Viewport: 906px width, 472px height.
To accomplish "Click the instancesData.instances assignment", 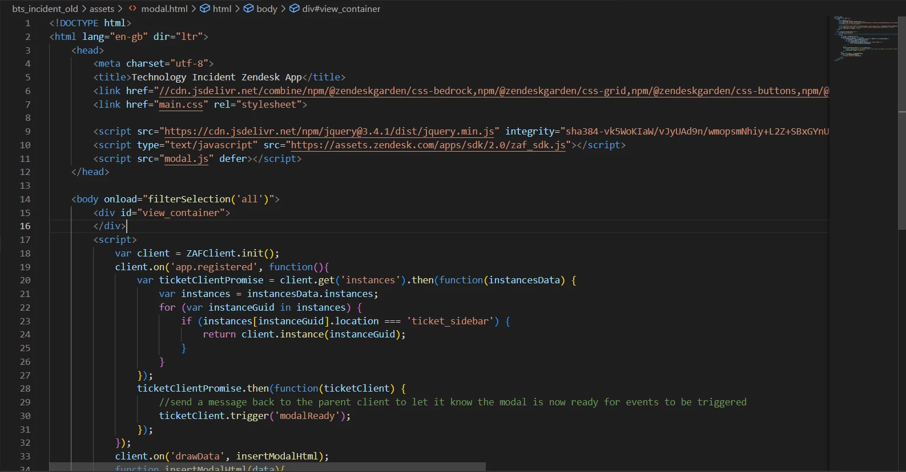I will click(x=268, y=294).
